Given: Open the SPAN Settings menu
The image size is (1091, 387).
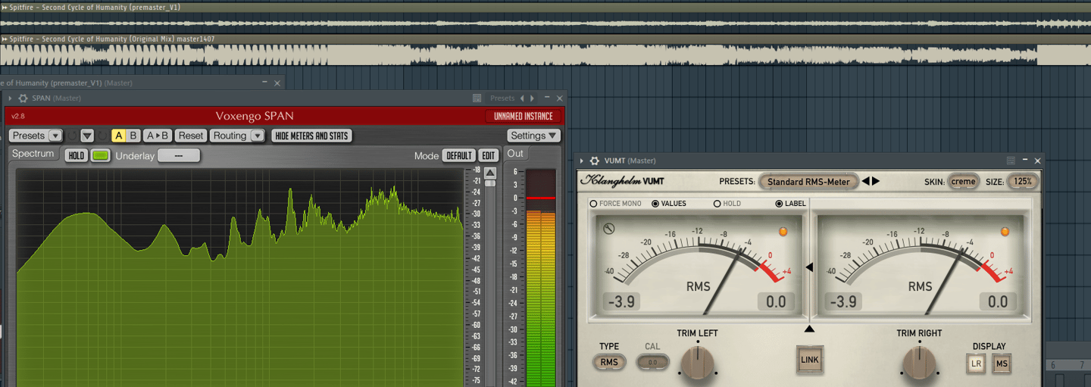Looking at the screenshot, I should pos(533,136).
